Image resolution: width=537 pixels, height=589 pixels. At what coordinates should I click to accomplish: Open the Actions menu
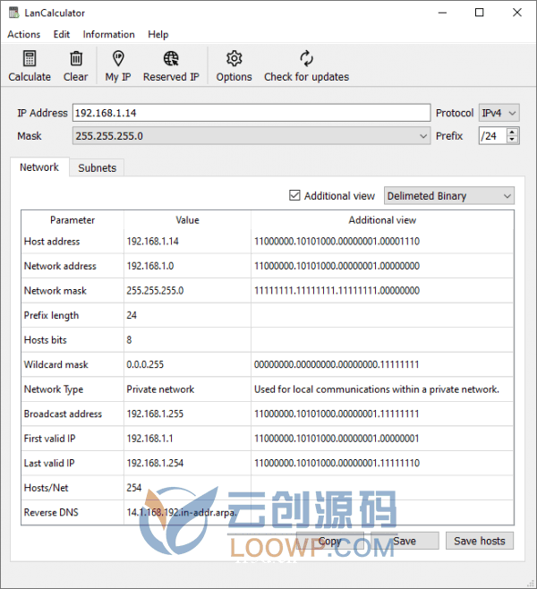point(23,35)
